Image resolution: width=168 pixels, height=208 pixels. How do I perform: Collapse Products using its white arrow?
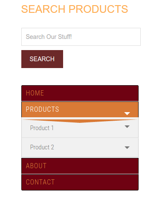pyautogui.click(x=127, y=113)
